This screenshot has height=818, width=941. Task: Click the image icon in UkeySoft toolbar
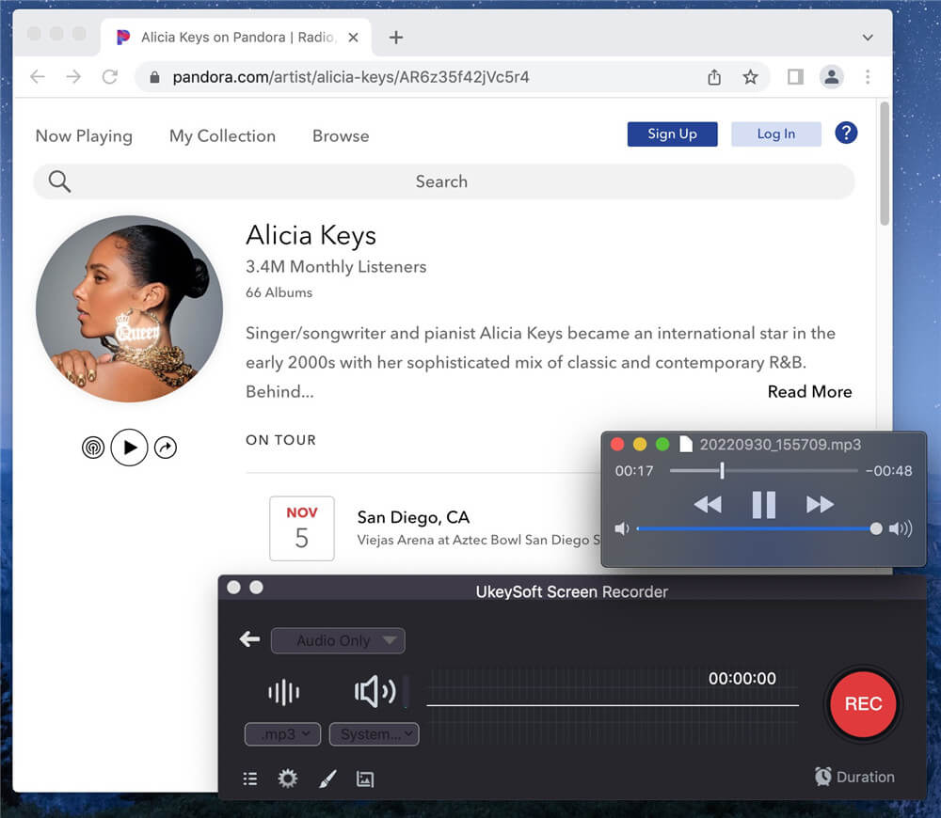(365, 779)
